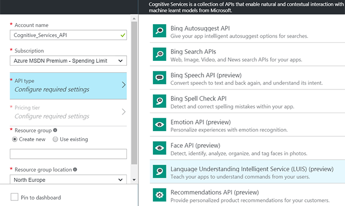Viewport: 345px width, 206px height.
Task: Choose Language Understanding Intelligent Service (LUIS)
Action: pyautogui.click(x=247, y=172)
